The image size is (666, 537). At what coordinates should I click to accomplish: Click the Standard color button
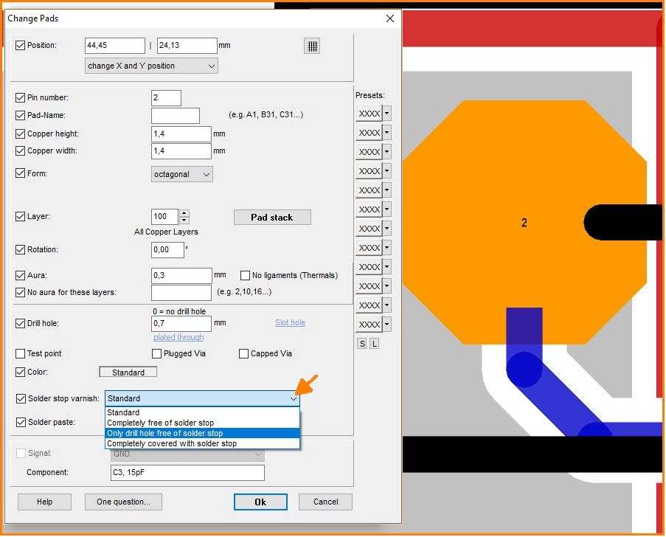128,373
